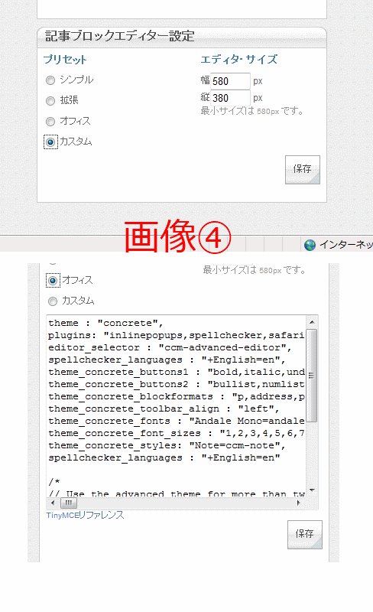Screen dimensions: 373x612
Task: Select the オフィス radio in lower panel
Action: coord(53,281)
